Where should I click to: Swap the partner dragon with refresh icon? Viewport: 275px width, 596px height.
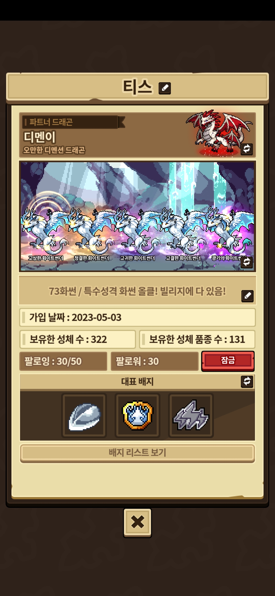point(247,149)
